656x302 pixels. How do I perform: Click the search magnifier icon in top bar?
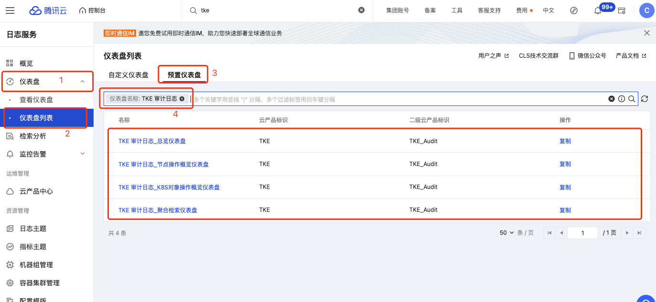pyautogui.click(x=193, y=10)
